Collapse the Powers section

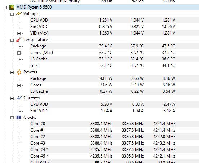(12, 72)
